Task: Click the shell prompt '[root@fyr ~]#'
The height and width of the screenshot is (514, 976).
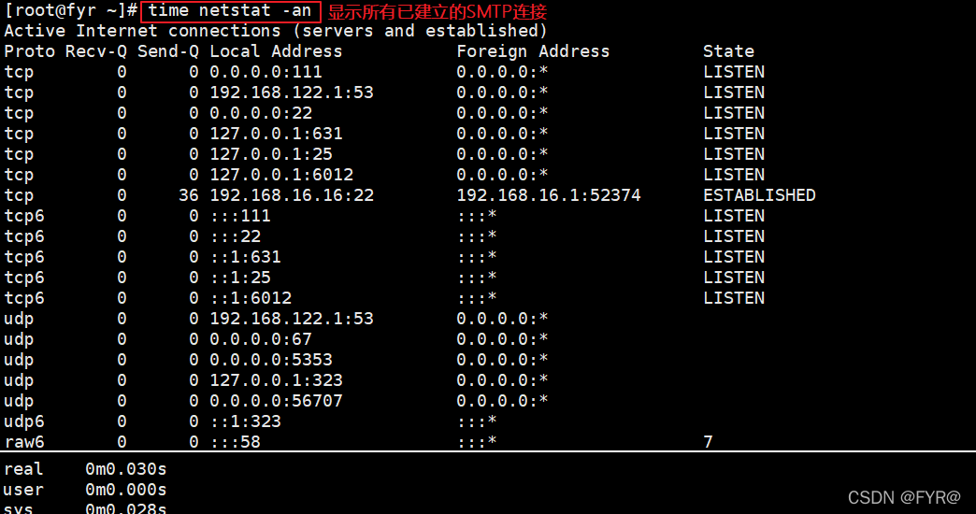Action: tap(71, 10)
